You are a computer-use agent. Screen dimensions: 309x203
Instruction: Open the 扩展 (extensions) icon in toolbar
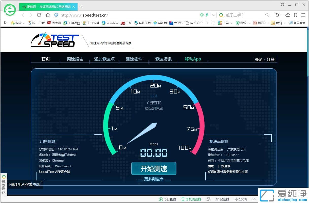pos(220,23)
